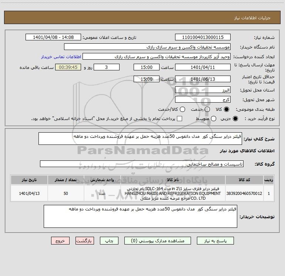The width and height of the screenshot is (285, 276).
Task: Select the خدمت radio button
Action: (x=207, y=109)
